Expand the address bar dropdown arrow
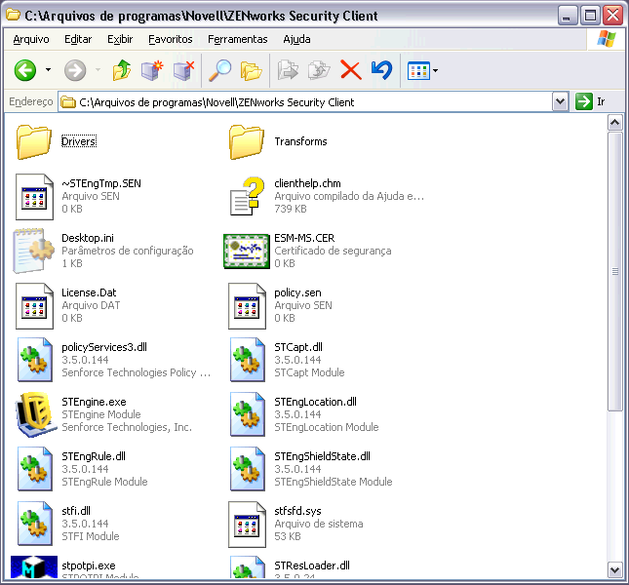629x585 pixels. pyautogui.click(x=560, y=101)
